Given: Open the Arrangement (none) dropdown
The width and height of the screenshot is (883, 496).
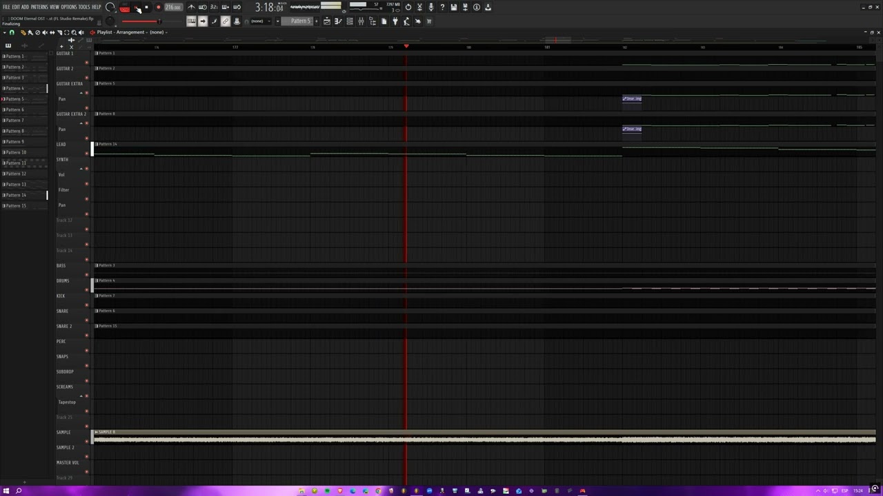Looking at the screenshot, I should coord(141,32).
